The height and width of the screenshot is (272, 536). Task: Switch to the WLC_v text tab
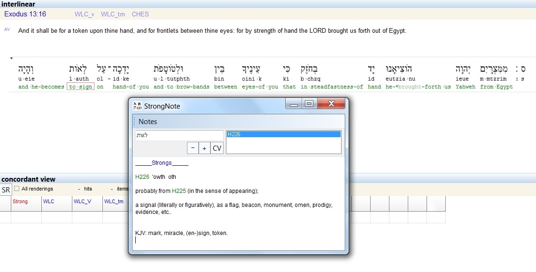point(84,14)
